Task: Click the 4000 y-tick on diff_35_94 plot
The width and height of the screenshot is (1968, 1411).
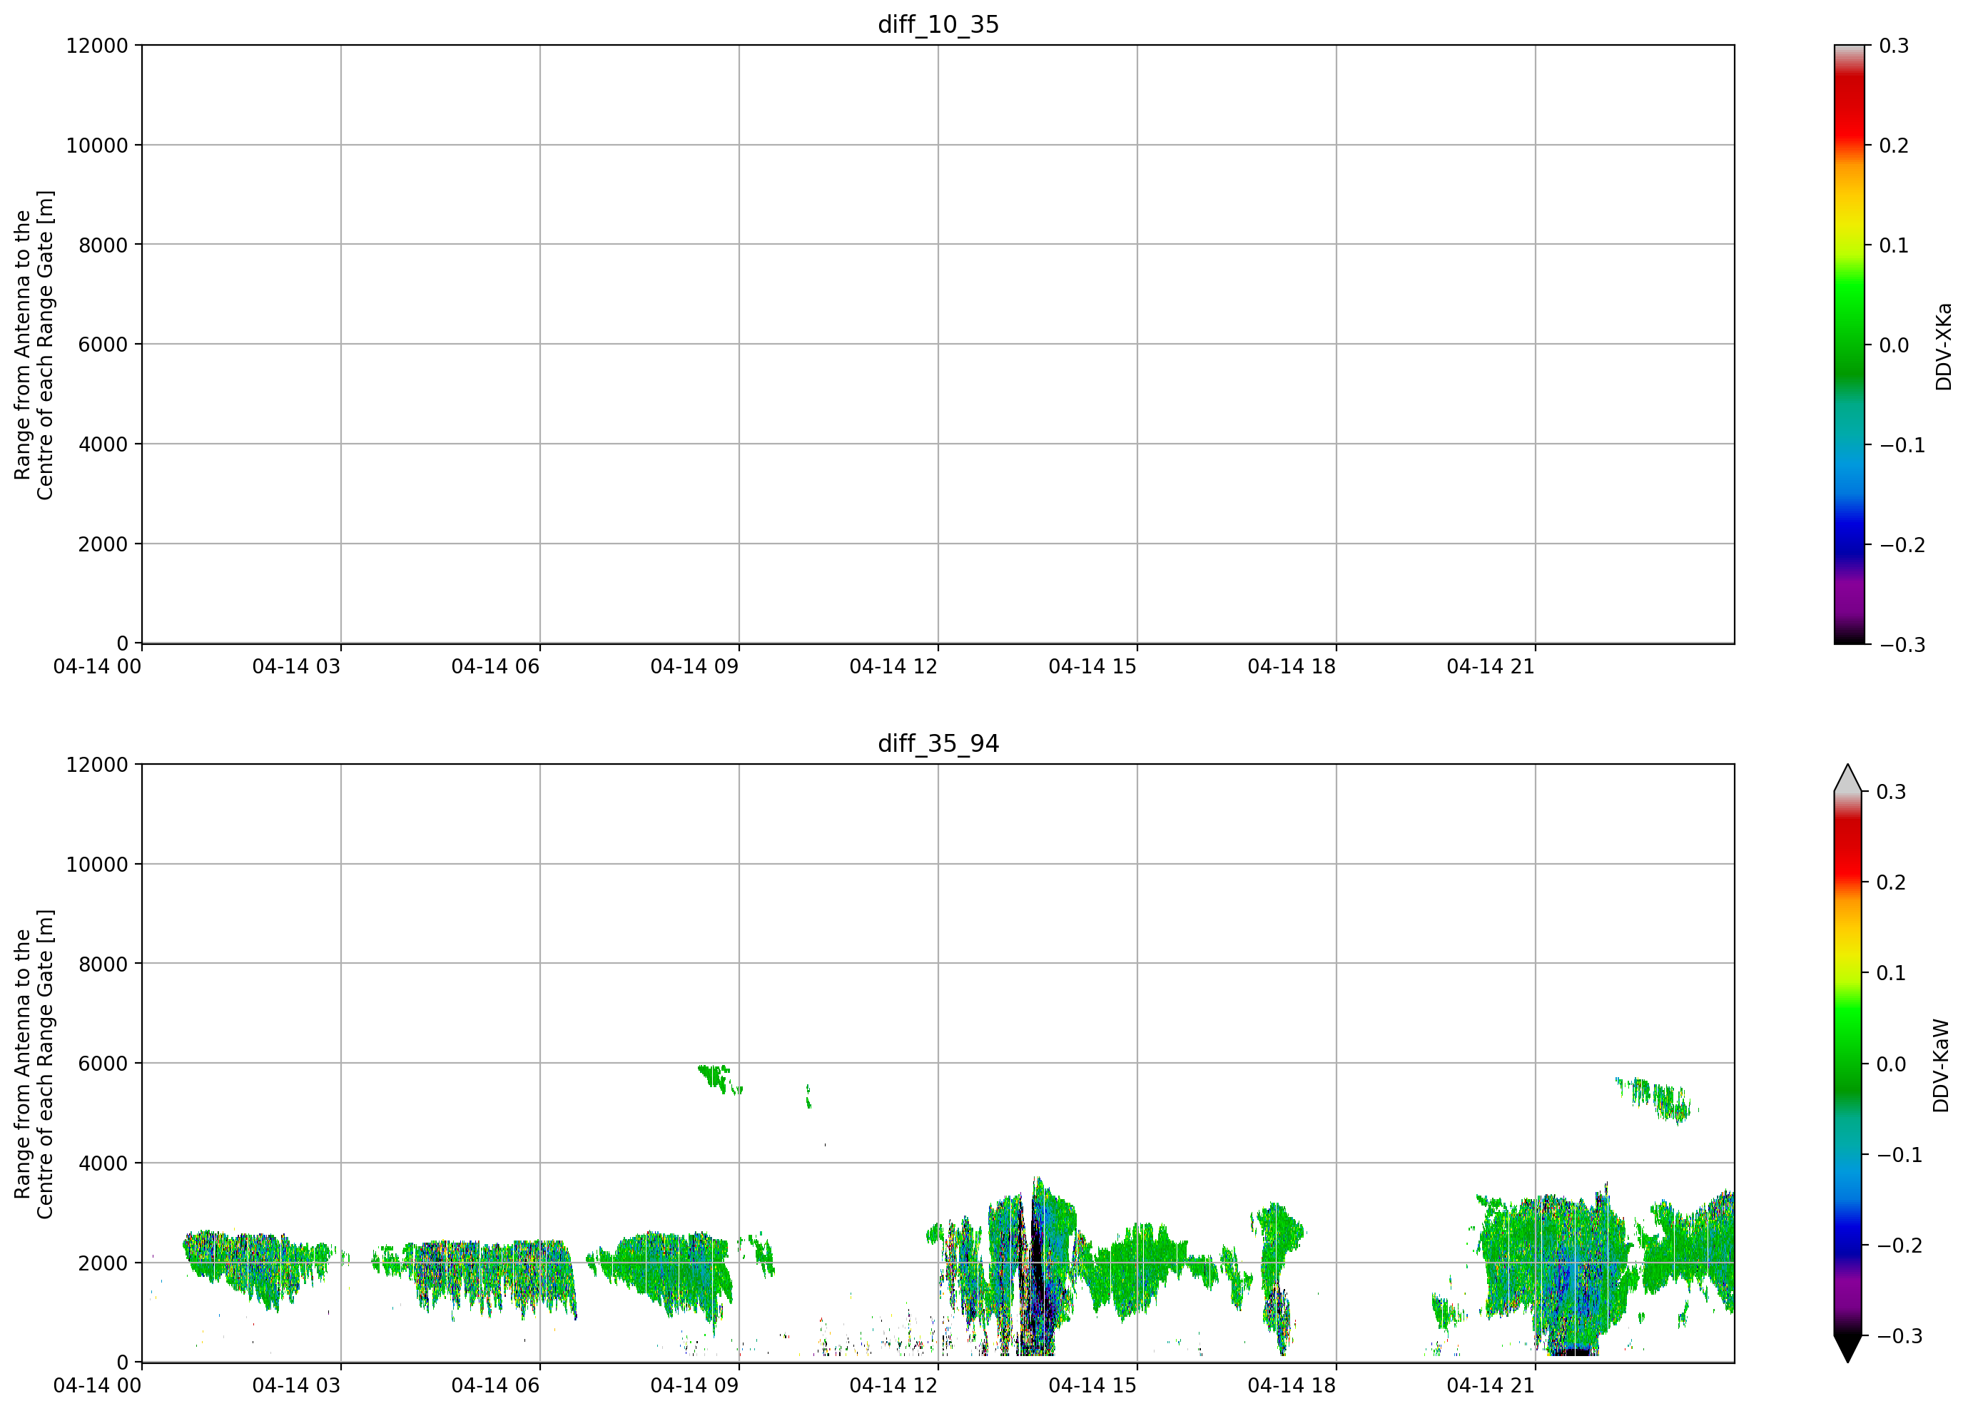Action: click(x=103, y=1163)
